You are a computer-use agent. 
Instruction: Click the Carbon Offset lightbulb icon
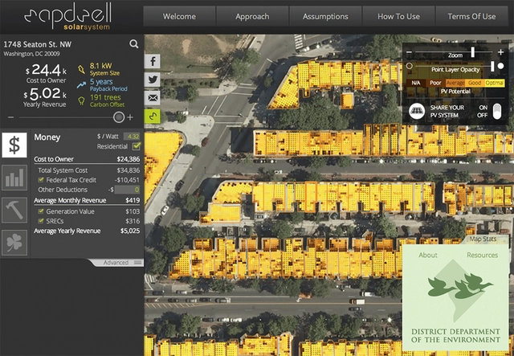click(x=81, y=100)
